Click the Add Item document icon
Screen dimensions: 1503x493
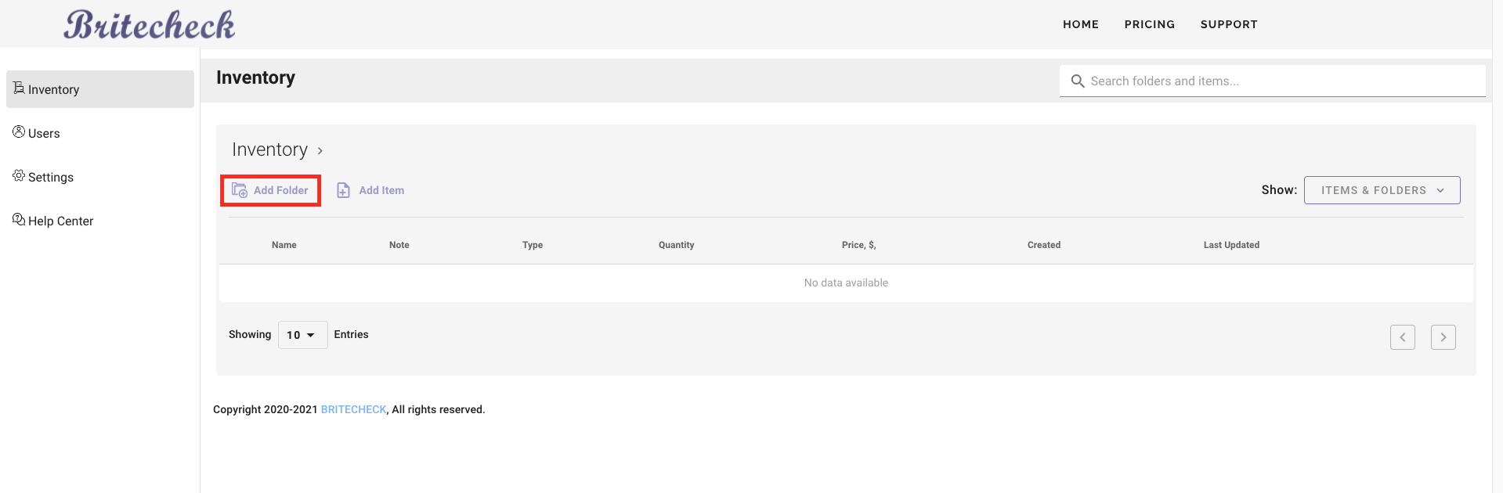tap(343, 190)
